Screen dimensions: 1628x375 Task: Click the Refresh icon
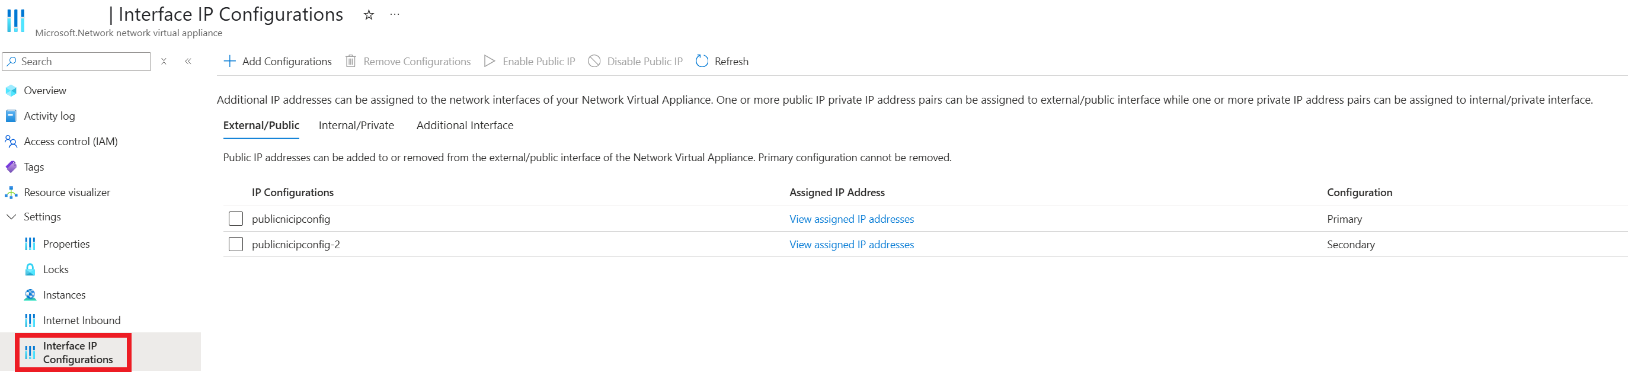[x=702, y=61]
